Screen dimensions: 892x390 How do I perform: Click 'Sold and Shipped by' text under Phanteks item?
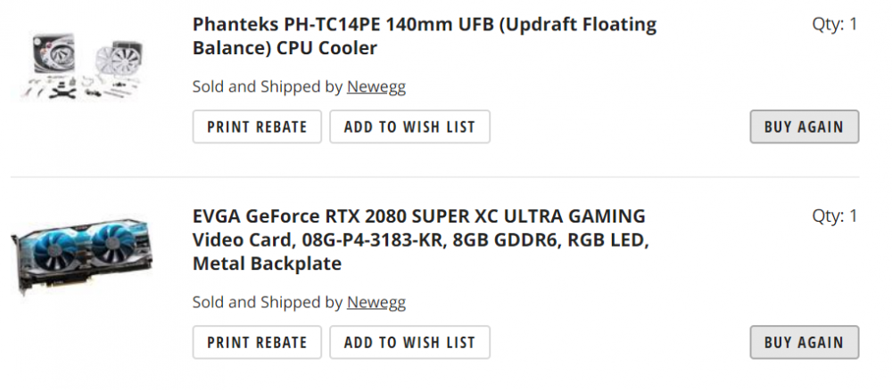point(268,87)
